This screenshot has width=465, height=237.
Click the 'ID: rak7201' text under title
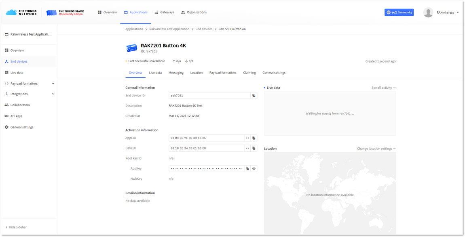tap(149, 51)
